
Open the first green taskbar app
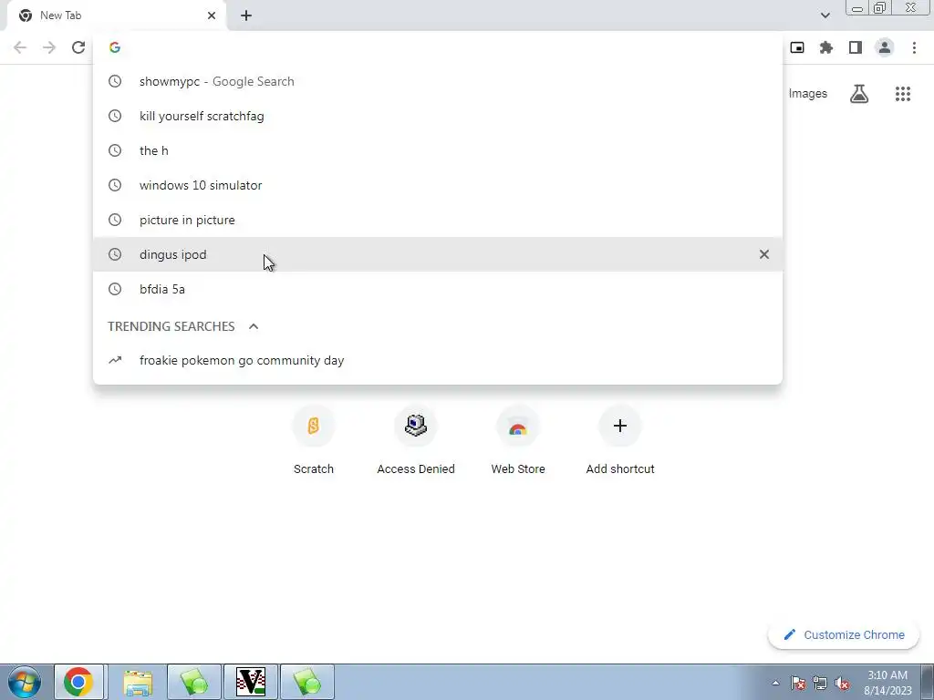coord(194,682)
